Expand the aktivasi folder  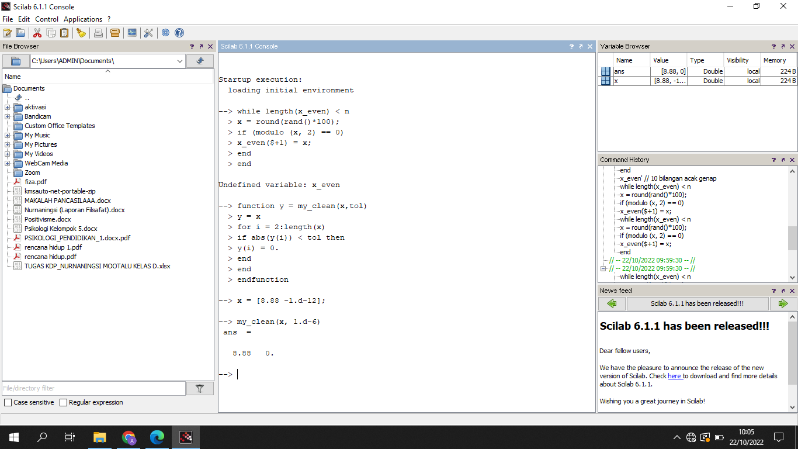click(x=7, y=107)
